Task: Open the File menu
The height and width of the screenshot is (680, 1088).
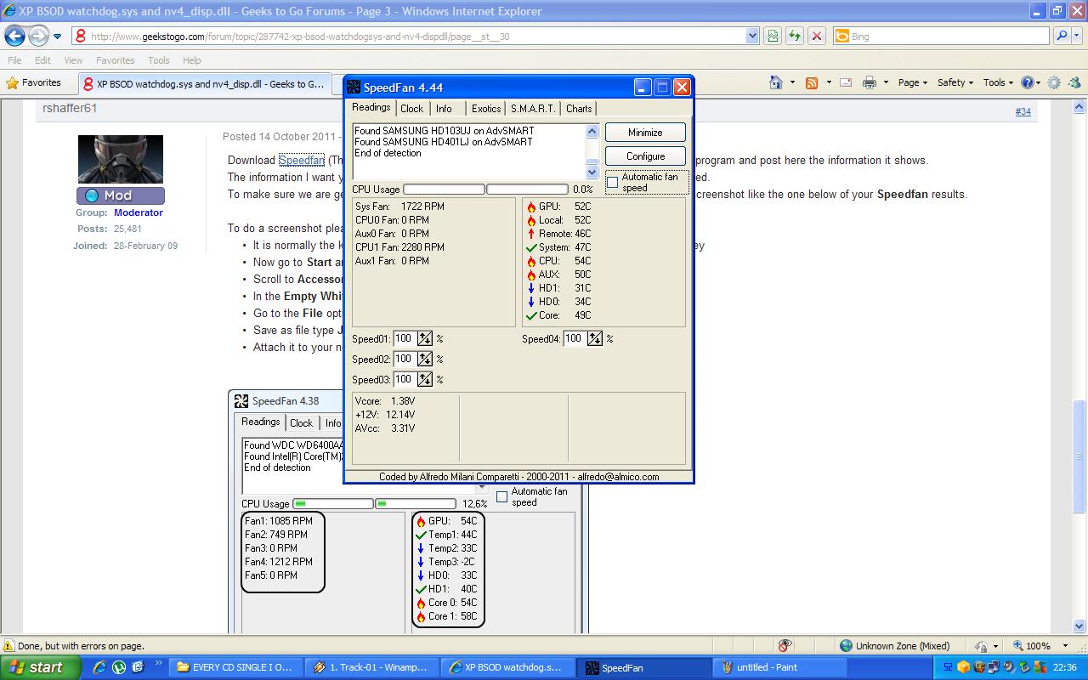Action: tap(14, 60)
